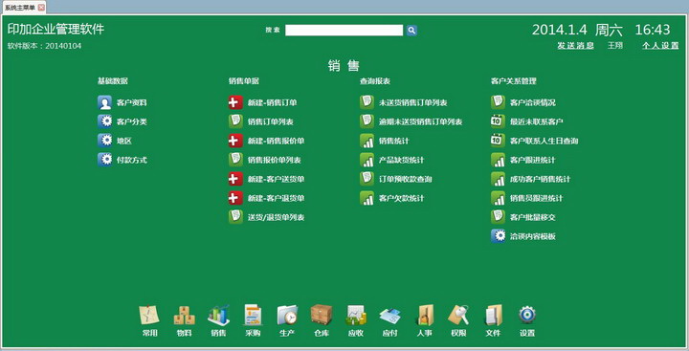Open 未送货销售订单列表 report icon
The height and width of the screenshot is (351, 689).
[x=367, y=102]
